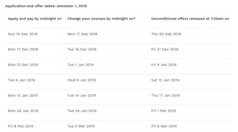Image resolution: width=238 pixels, height=132 pixels.
Task: Select the "Mon 17 Sep 2018" cell
Action: pos(82,34)
